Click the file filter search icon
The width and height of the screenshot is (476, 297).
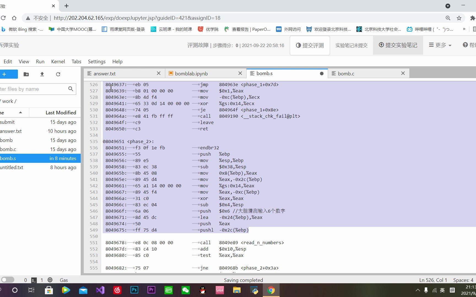[x=71, y=89]
